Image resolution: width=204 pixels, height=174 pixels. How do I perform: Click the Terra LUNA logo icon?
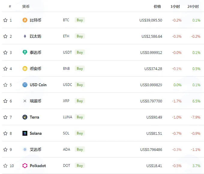(x=25, y=117)
